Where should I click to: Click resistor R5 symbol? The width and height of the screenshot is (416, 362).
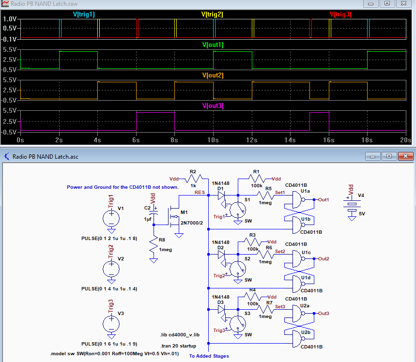click(x=265, y=196)
